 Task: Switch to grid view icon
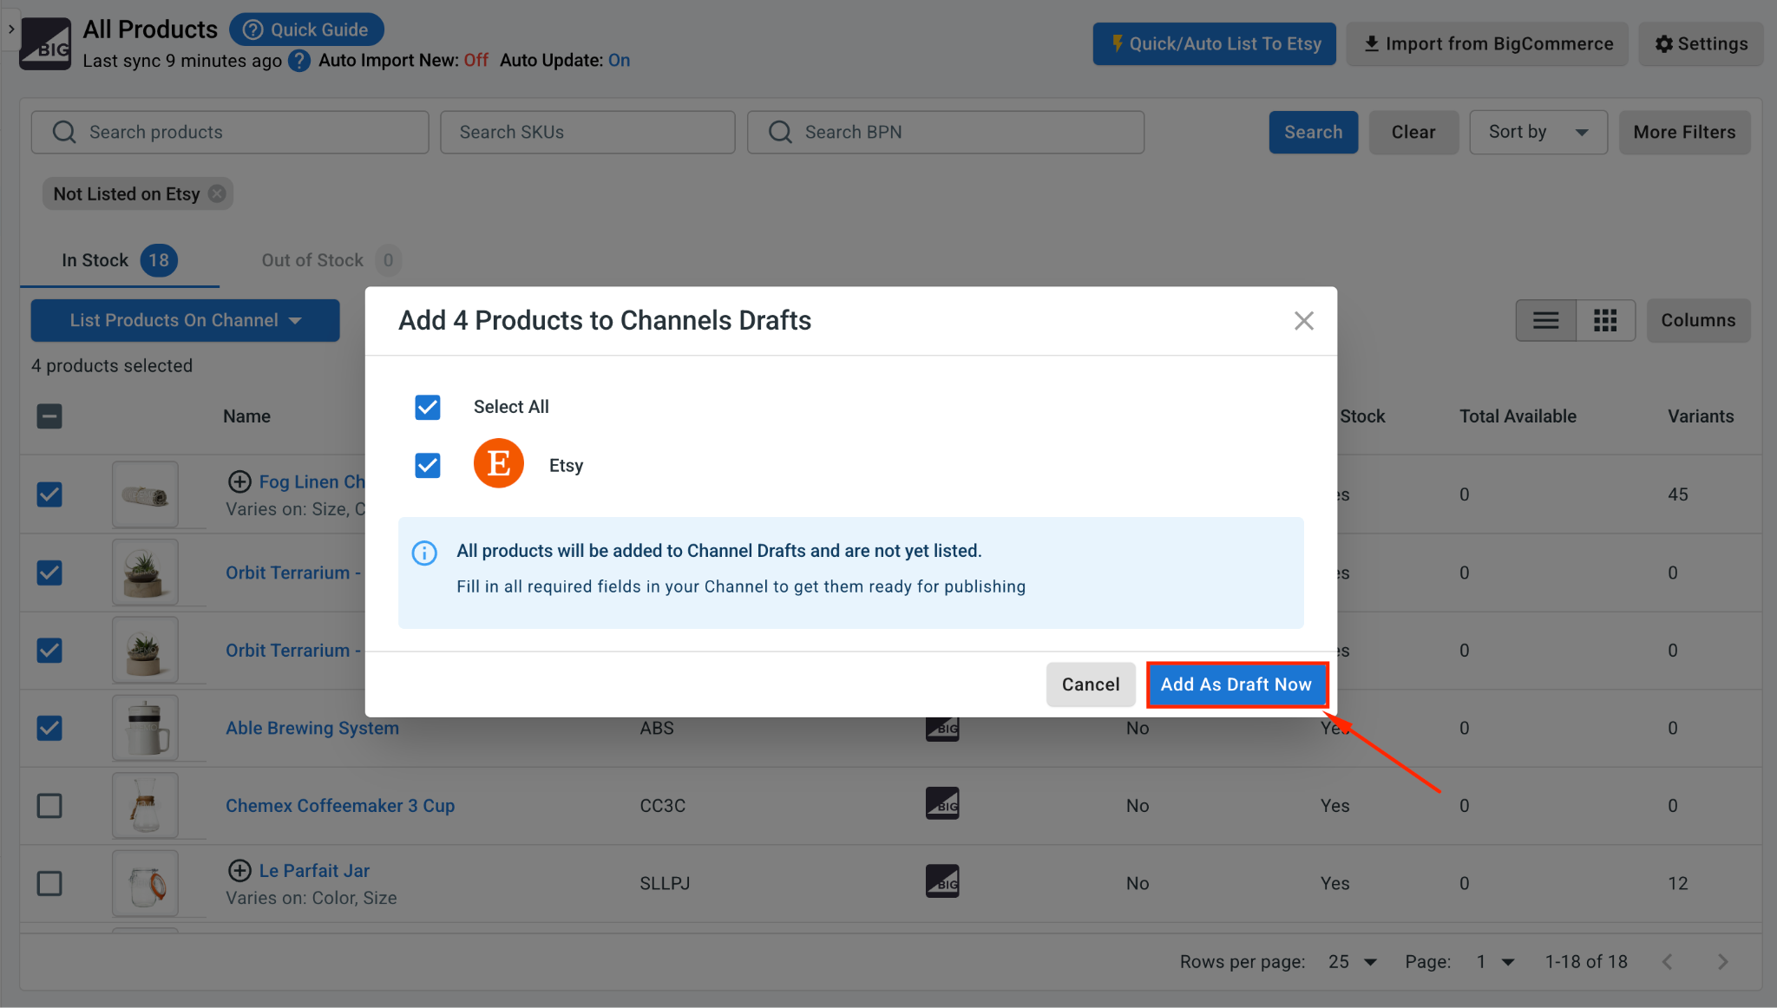(1605, 321)
